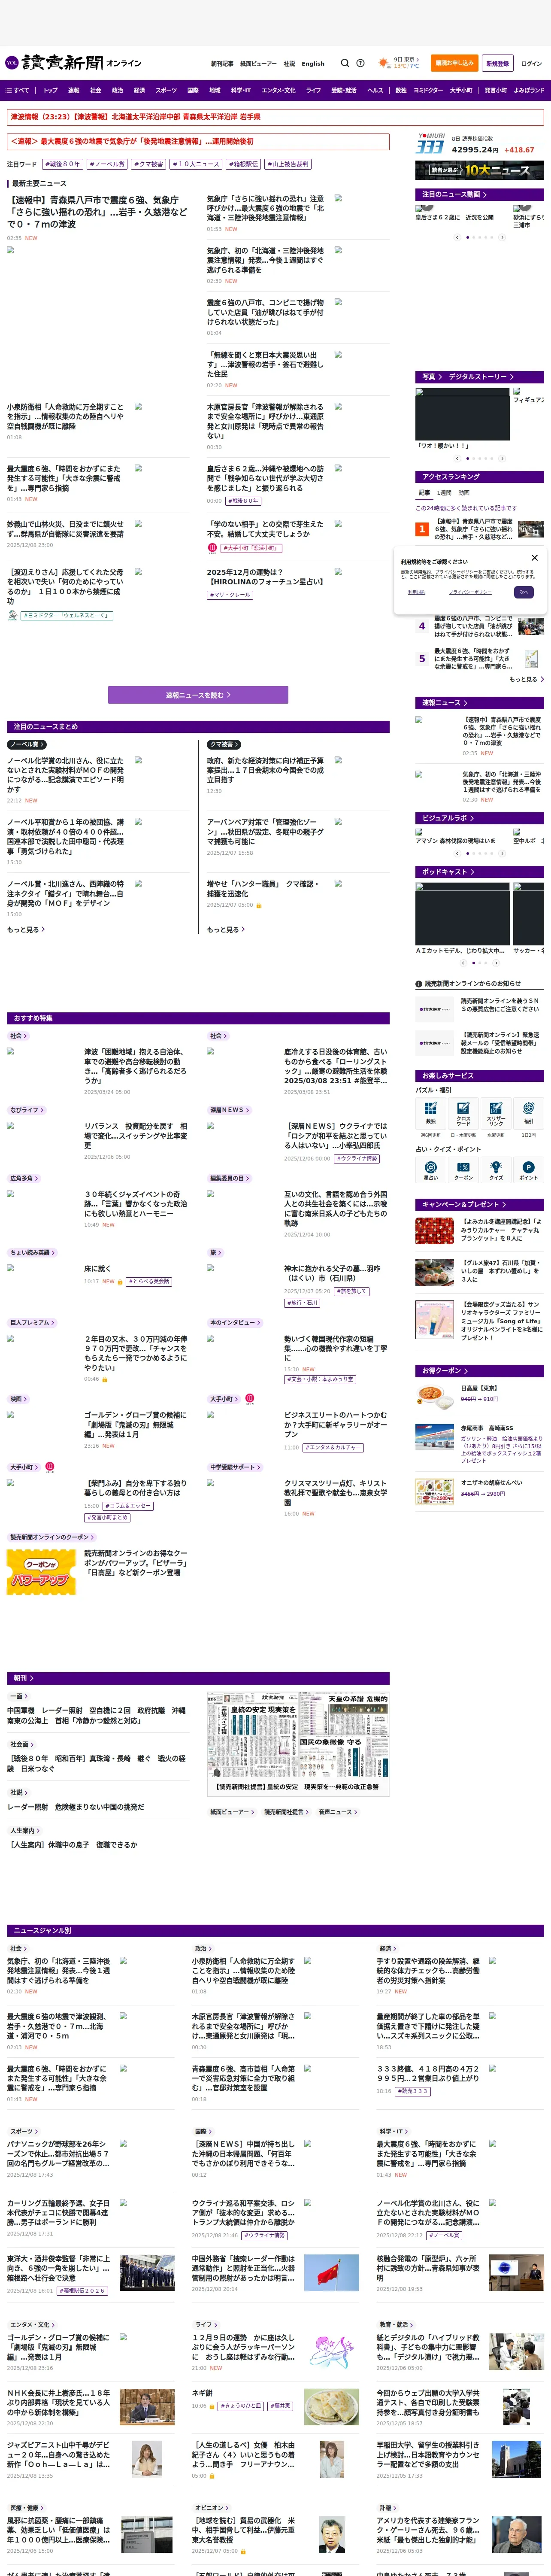Switch ranking to the 1週間 tab
The height and width of the screenshot is (2576, 551).
(445, 492)
